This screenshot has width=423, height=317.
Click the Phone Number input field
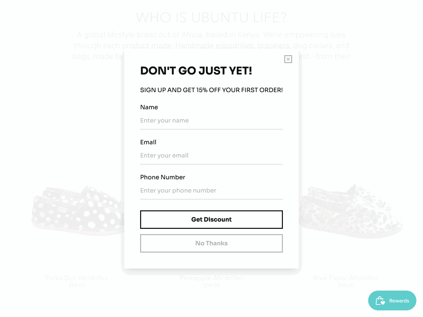click(x=211, y=191)
